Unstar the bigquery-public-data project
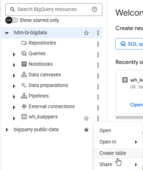The image size is (143, 170). [86, 130]
